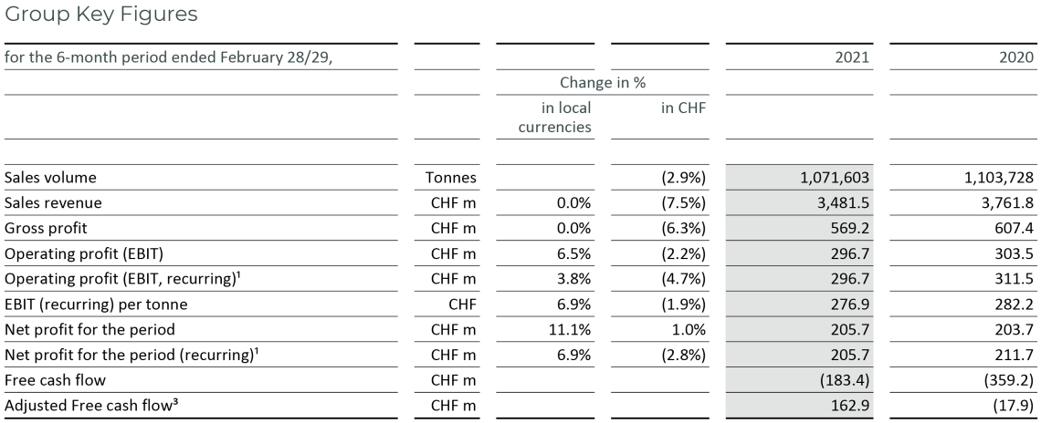Screen dimensions: 1041x423
Task: Select the 1,071,603 sales volume cell
Action: click(829, 178)
